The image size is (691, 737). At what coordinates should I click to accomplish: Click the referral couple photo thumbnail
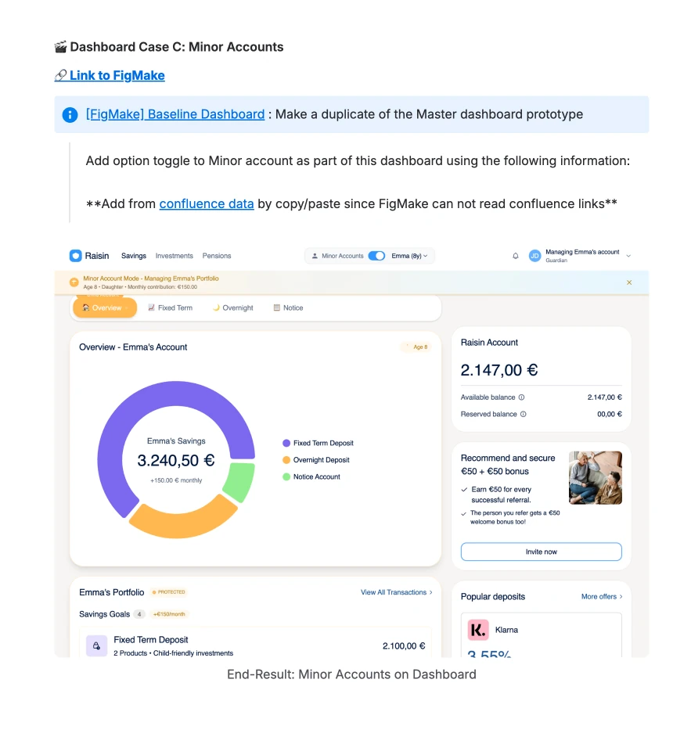click(x=595, y=478)
